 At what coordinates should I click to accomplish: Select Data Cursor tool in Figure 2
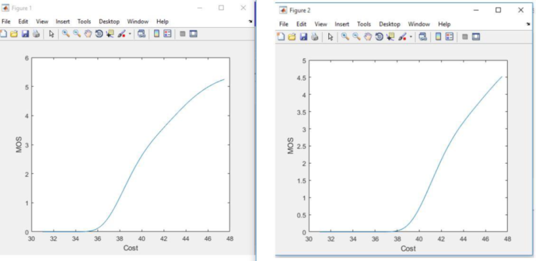390,37
